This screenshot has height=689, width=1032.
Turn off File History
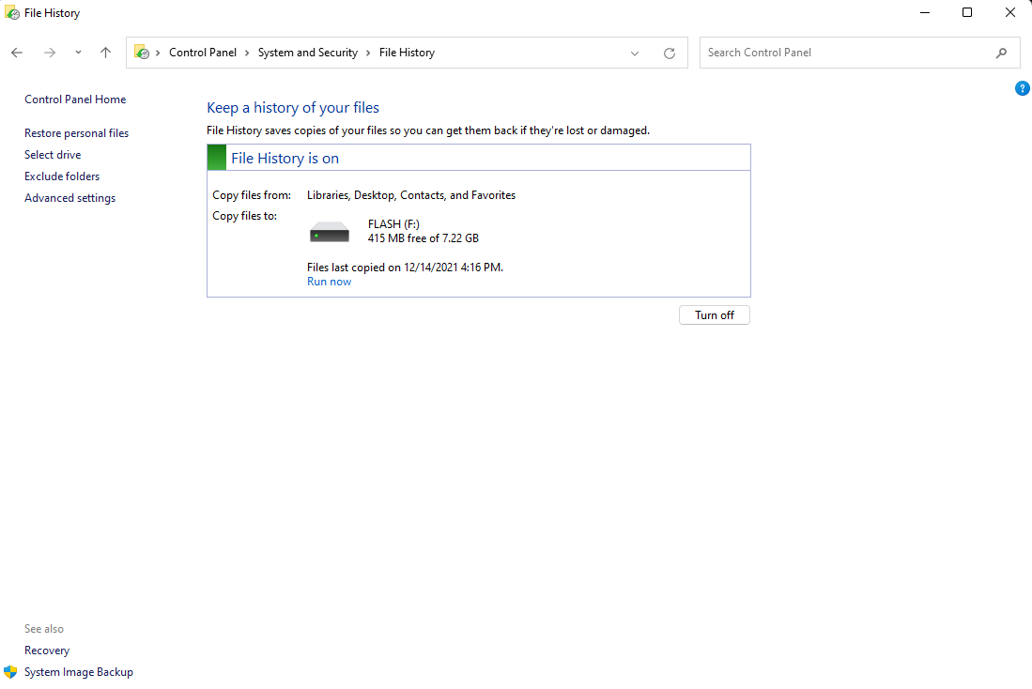click(x=714, y=314)
